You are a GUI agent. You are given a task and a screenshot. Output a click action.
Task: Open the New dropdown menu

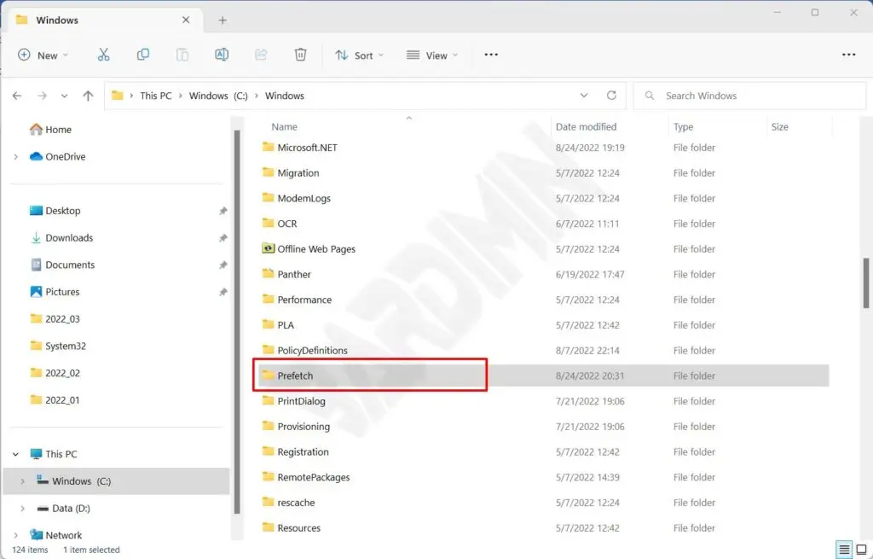point(43,55)
